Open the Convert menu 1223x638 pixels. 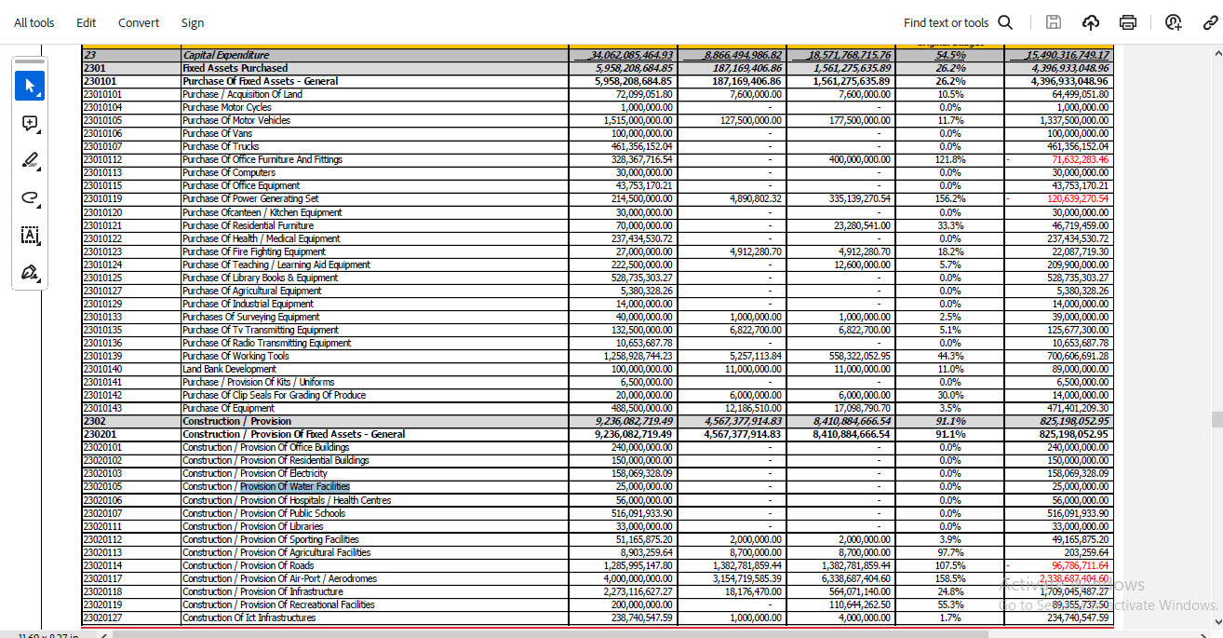click(139, 22)
